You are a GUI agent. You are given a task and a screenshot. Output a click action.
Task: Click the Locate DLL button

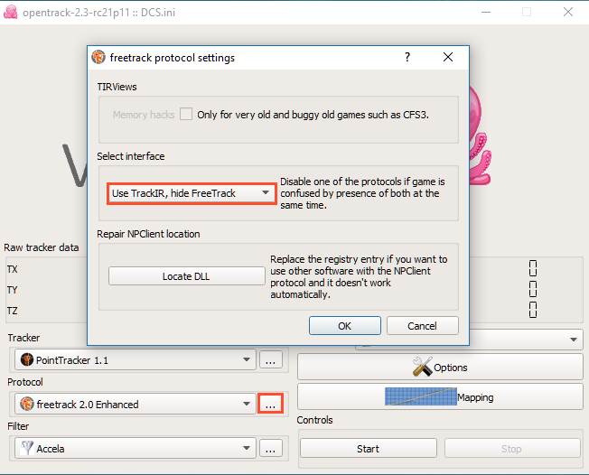(187, 276)
